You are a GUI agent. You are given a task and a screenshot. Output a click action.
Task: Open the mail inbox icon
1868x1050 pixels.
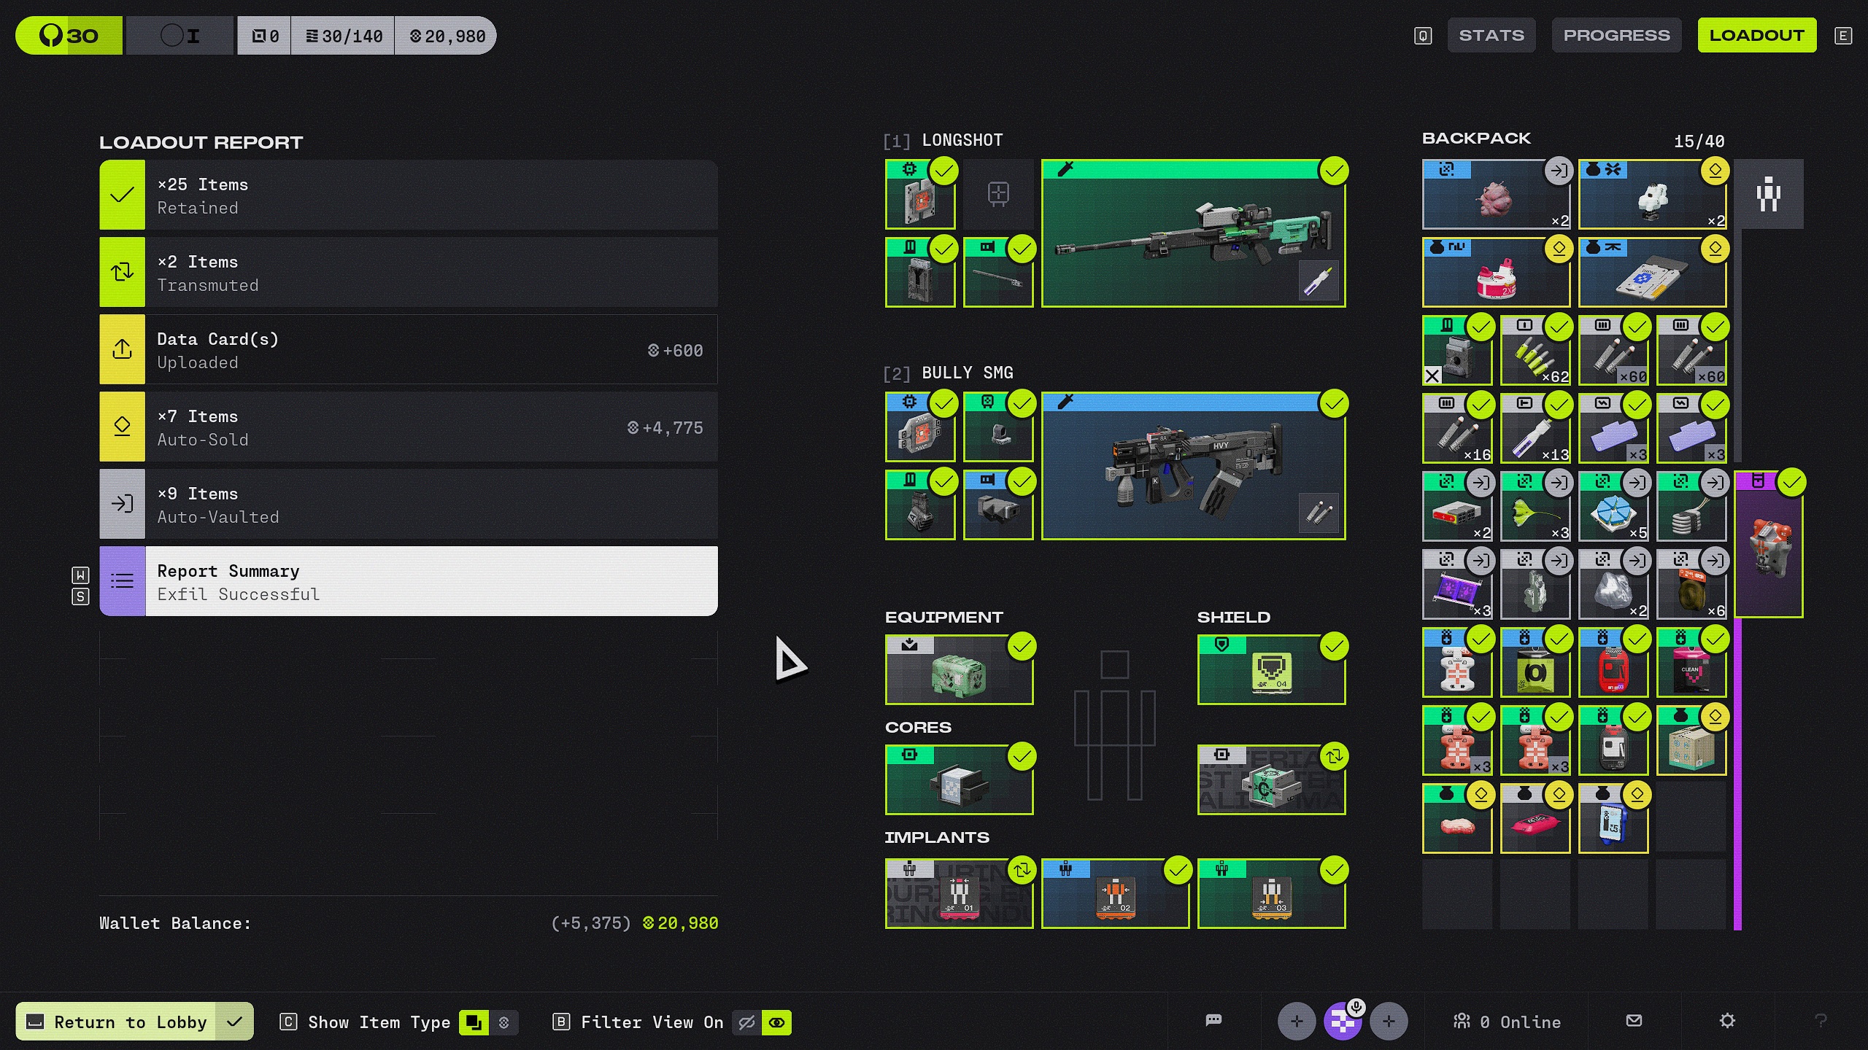[x=1634, y=1021]
